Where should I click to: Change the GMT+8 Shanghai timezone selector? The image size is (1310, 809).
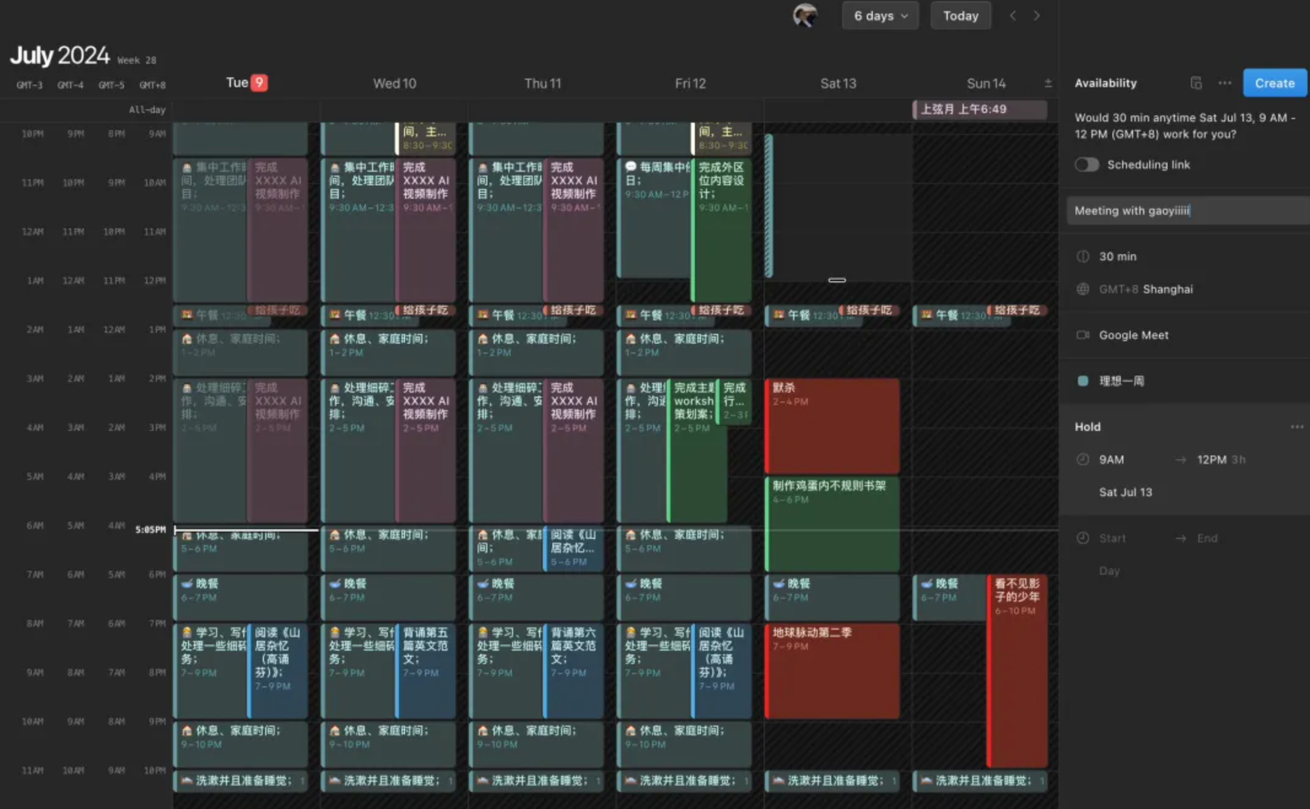[x=1145, y=289]
